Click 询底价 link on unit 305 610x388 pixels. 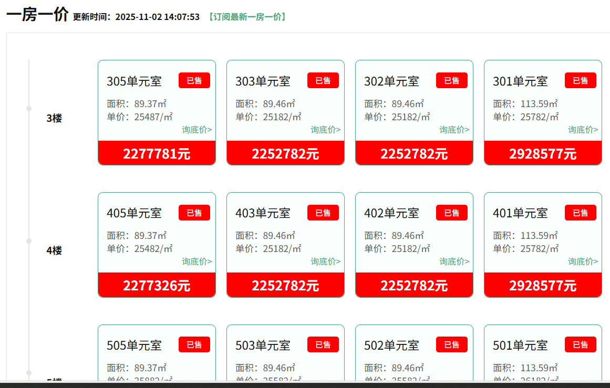(x=197, y=130)
